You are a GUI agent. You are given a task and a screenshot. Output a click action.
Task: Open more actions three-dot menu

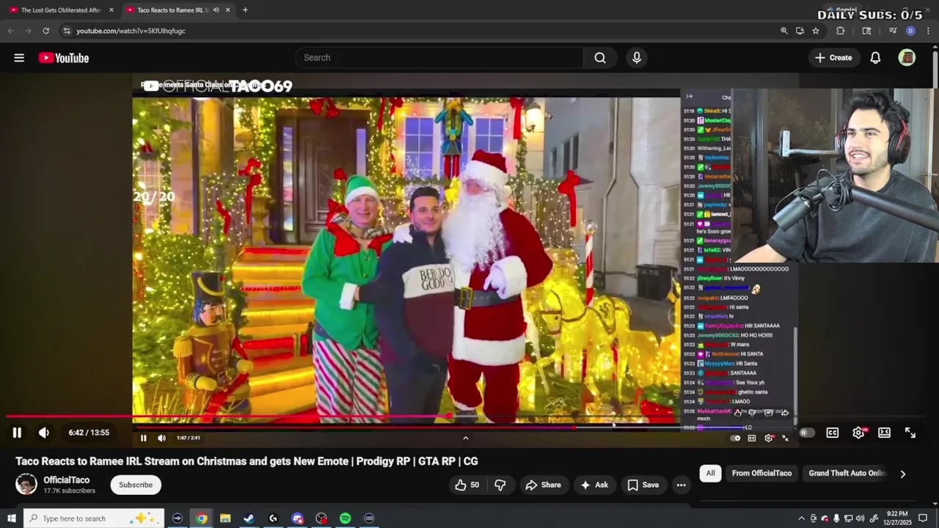pyautogui.click(x=682, y=485)
